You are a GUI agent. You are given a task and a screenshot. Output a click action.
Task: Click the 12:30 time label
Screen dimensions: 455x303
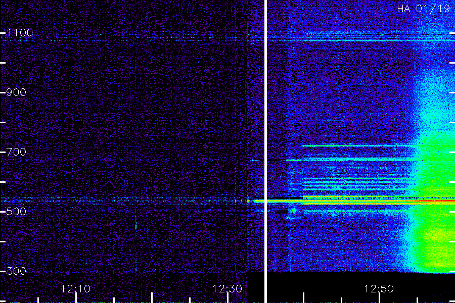[227, 289]
